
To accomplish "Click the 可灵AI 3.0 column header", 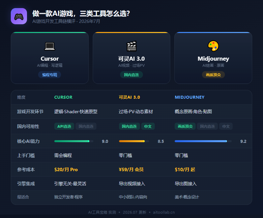I will pos(129,97).
